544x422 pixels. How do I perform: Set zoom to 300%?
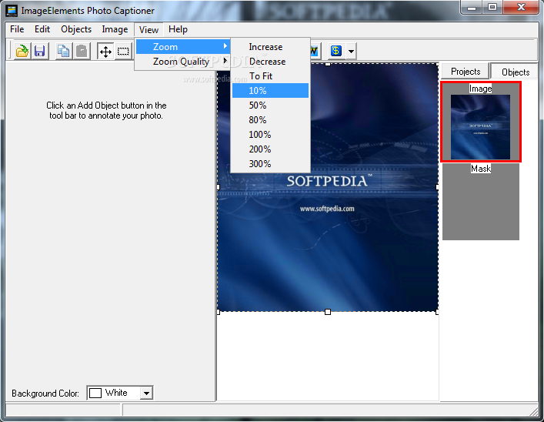(270, 163)
